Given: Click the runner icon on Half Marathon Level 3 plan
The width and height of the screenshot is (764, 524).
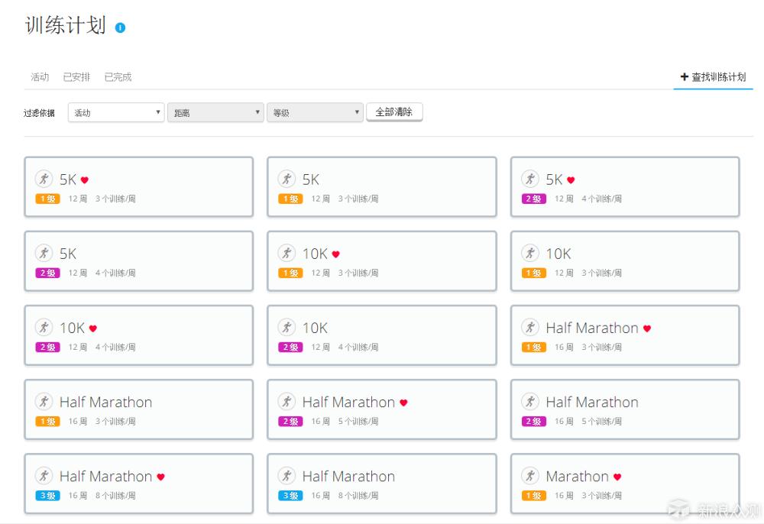Looking at the screenshot, I should tap(44, 475).
